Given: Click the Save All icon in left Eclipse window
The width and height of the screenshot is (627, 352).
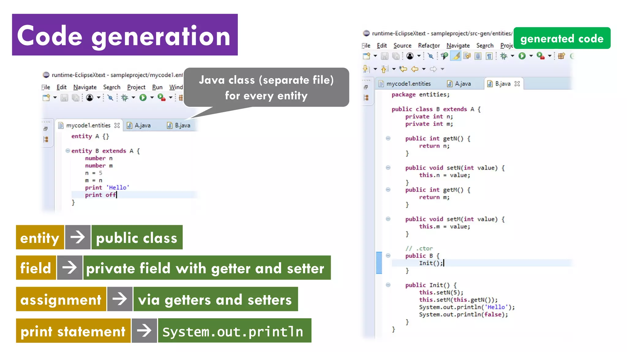Looking at the screenshot, I should pos(75,98).
